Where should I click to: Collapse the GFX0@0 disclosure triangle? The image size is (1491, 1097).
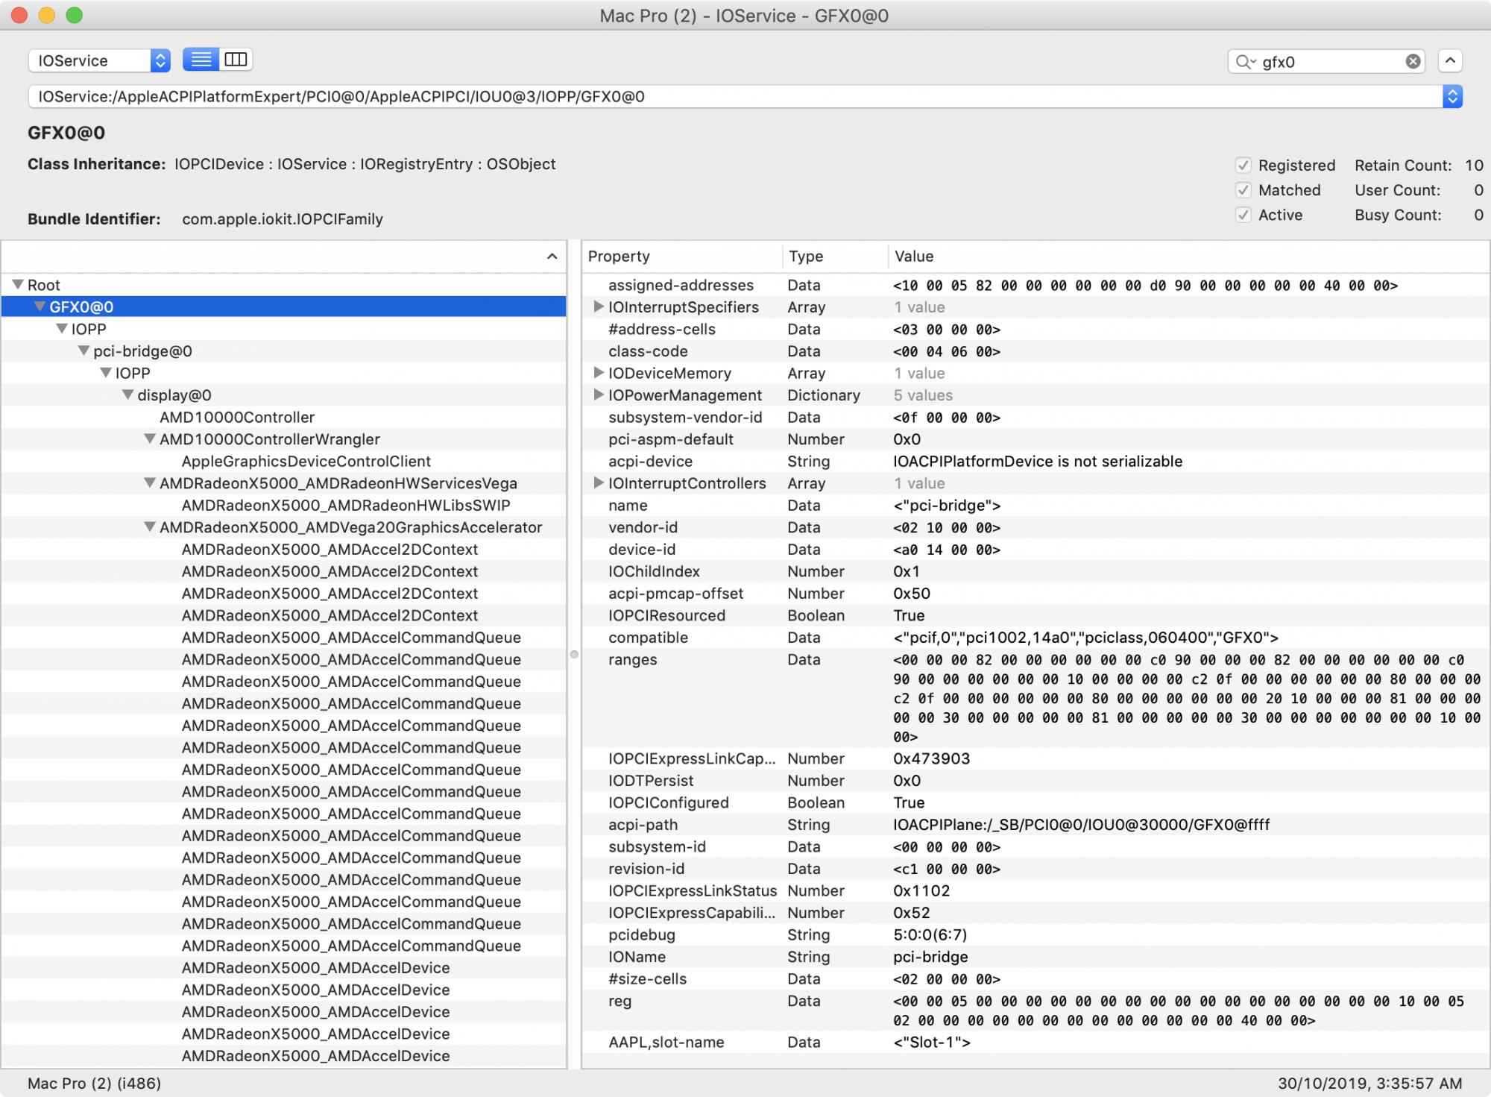[x=40, y=307]
